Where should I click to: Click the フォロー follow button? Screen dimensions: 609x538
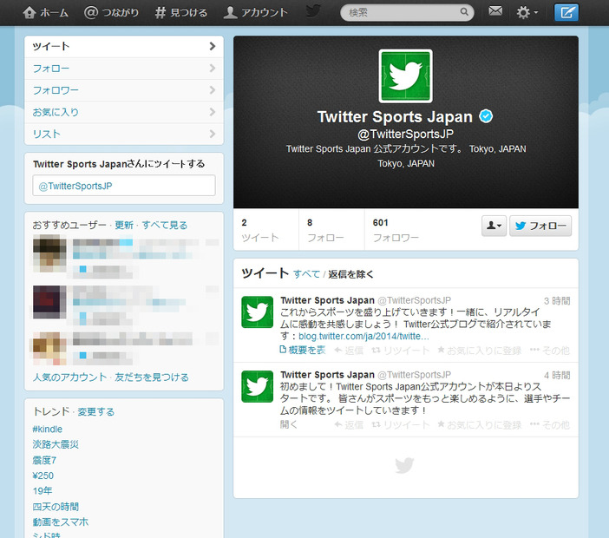pos(540,226)
